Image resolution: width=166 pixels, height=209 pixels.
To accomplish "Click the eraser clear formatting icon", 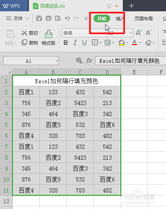I will point(148,43).
